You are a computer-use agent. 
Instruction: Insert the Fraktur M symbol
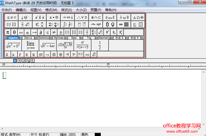click(x=41, y=54)
